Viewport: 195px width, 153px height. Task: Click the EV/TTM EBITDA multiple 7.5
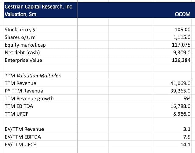[187, 137]
